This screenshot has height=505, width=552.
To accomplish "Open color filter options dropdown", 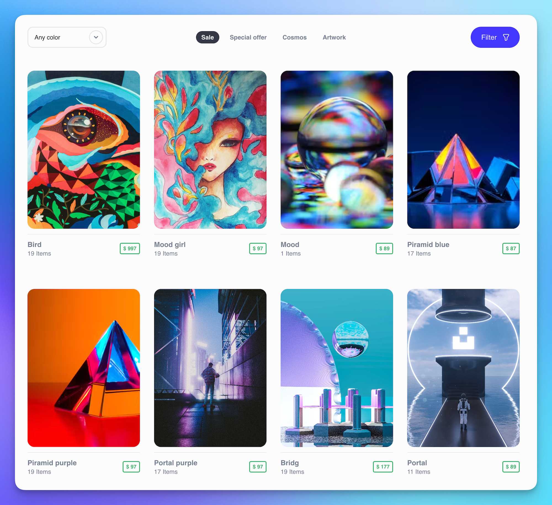I will pos(96,38).
